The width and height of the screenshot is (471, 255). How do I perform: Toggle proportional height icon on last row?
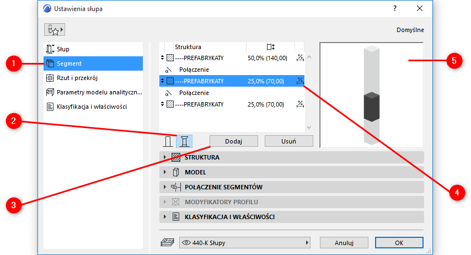tap(300, 104)
